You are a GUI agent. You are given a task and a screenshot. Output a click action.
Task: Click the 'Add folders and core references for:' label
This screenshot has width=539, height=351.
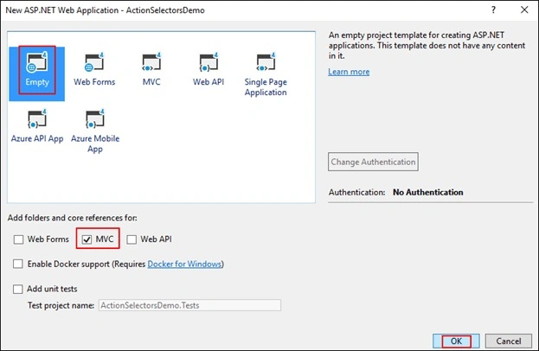[x=72, y=218]
